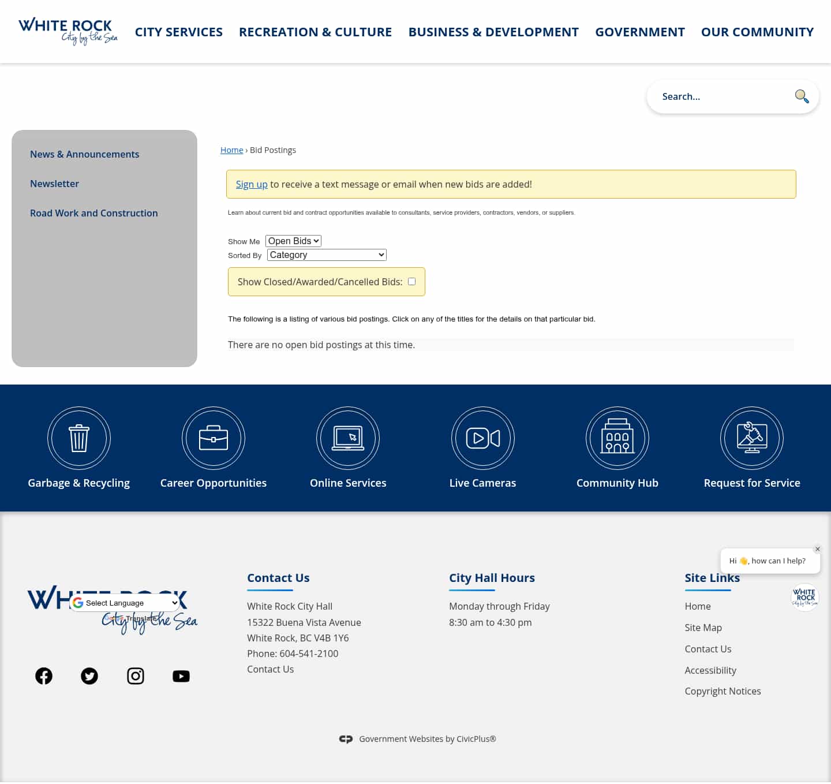Open the GOVERNMENT menu
Screen dimensions: 831x784
tap(639, 32)
